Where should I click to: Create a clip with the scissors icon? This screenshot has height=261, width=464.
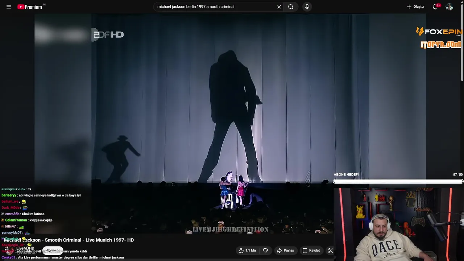click(x=331, y=250)
